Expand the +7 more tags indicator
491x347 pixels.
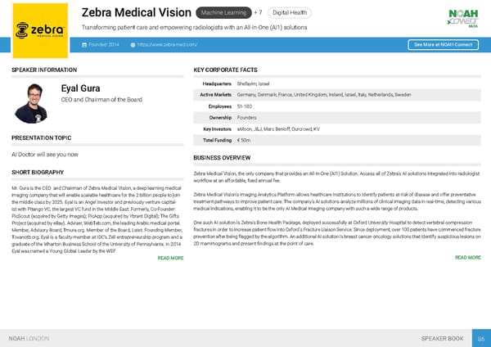coord(258,12)
